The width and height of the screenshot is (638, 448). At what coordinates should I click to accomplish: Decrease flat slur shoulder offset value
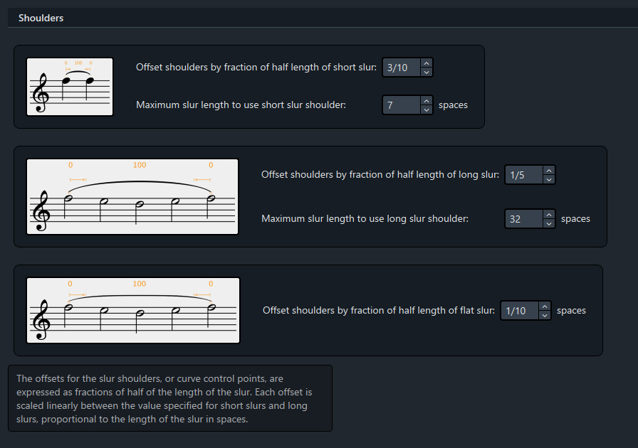point(545,315)
